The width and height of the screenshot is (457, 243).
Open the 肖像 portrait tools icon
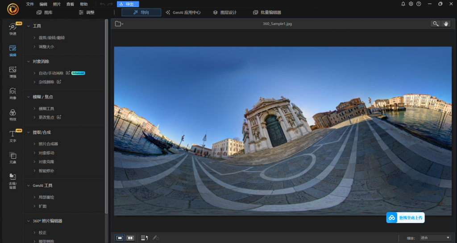(12, 93)
